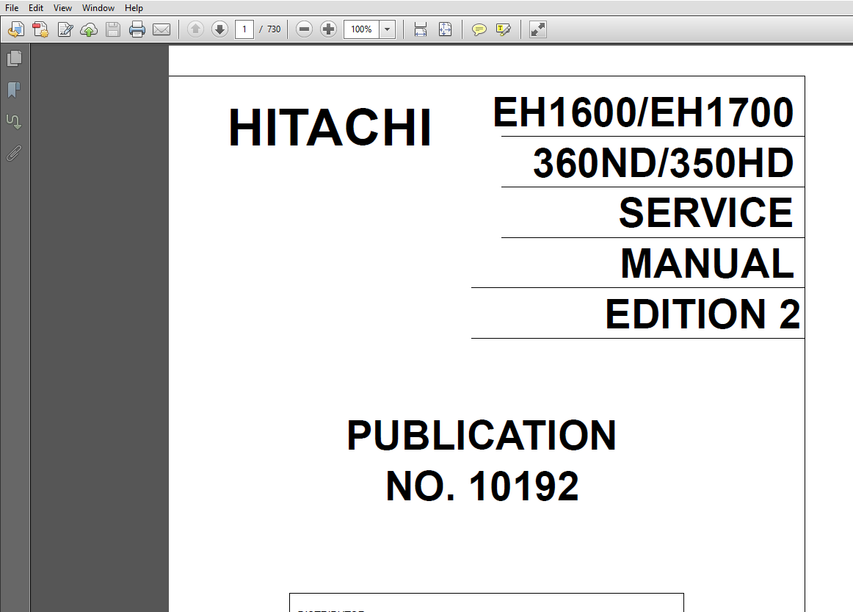
Task: Open the Page Thumbnails panel
Action: pos(15,58)
